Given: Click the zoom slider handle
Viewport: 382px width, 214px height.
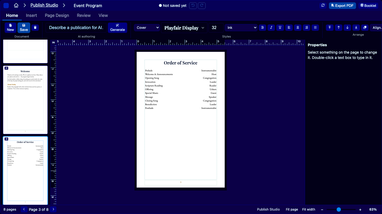Looking at the screenshot, I should (x=338, y=210).
